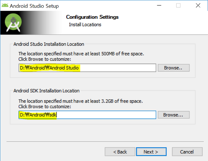Browse for the Android SDK install folder

pos(174,115)
